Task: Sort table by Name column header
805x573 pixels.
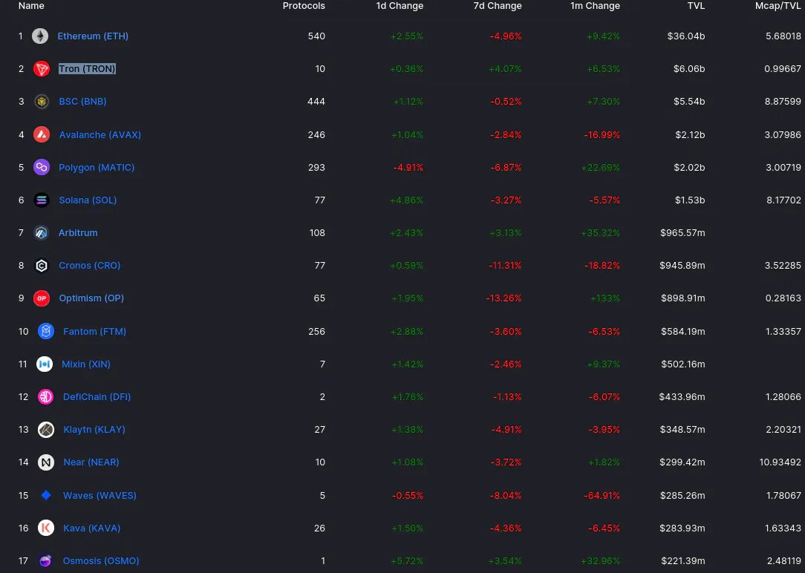Action: pos(31,6)
